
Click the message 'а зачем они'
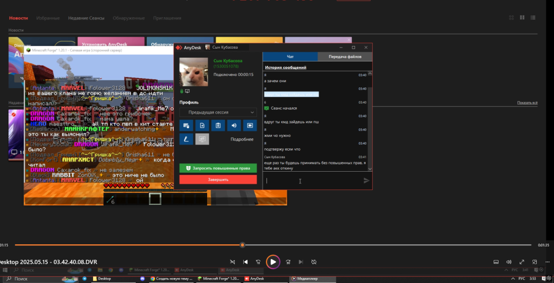tap(275, 81)
